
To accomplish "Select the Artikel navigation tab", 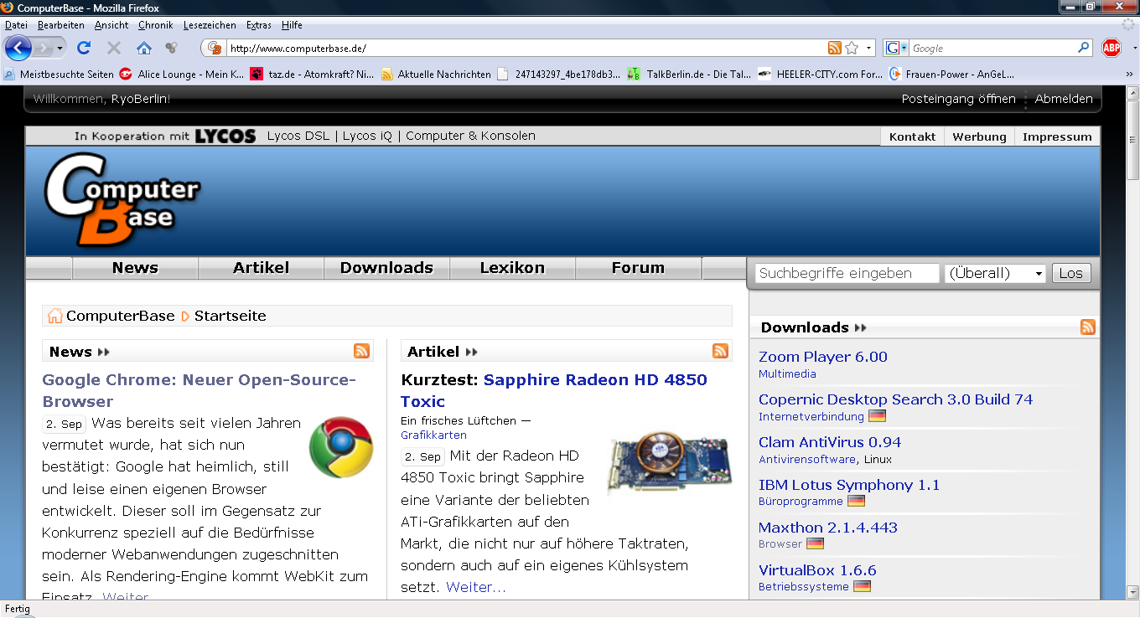I will (261, 268).
